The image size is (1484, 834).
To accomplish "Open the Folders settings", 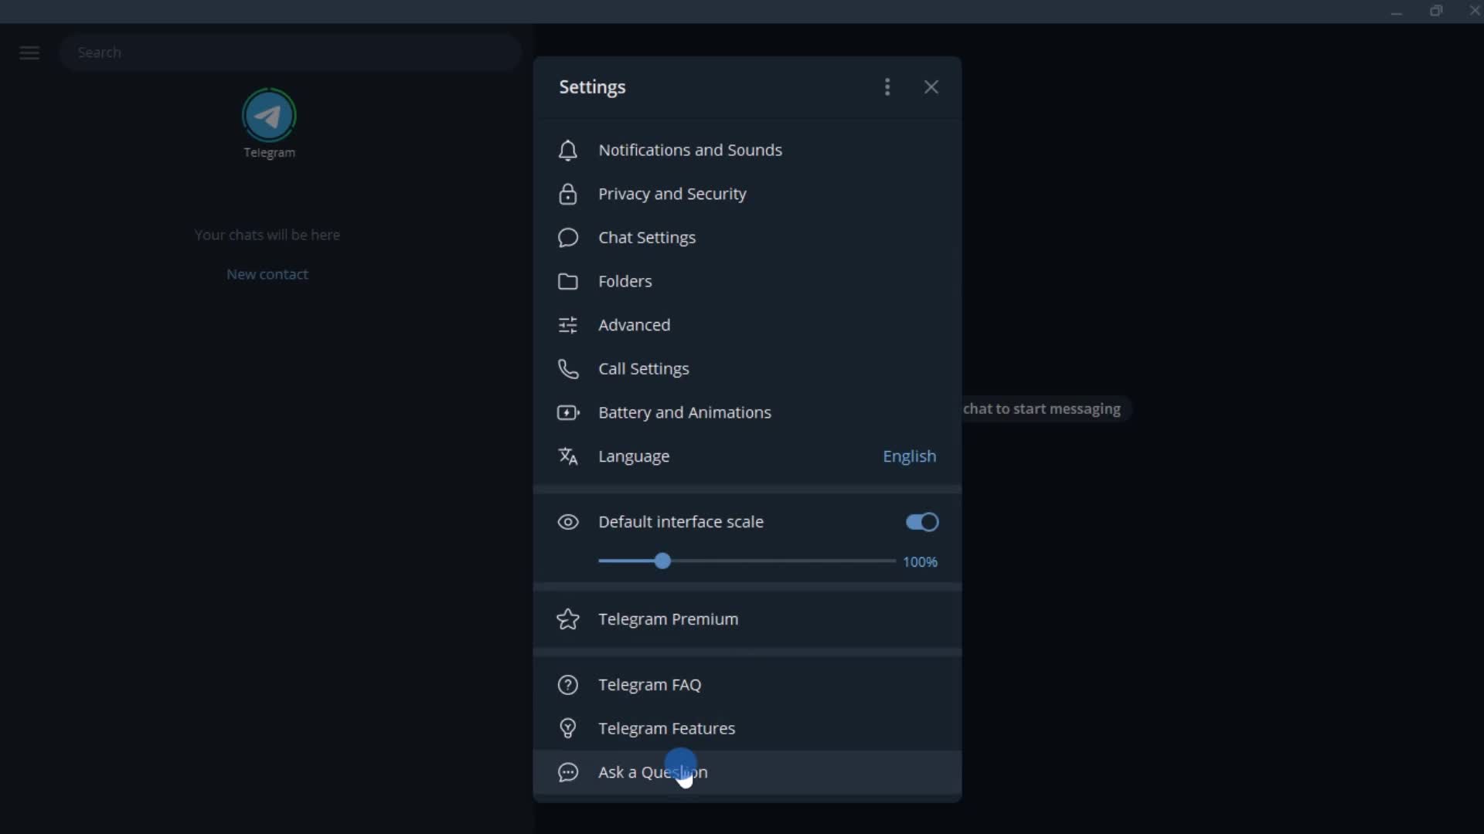I will point(747,281).
